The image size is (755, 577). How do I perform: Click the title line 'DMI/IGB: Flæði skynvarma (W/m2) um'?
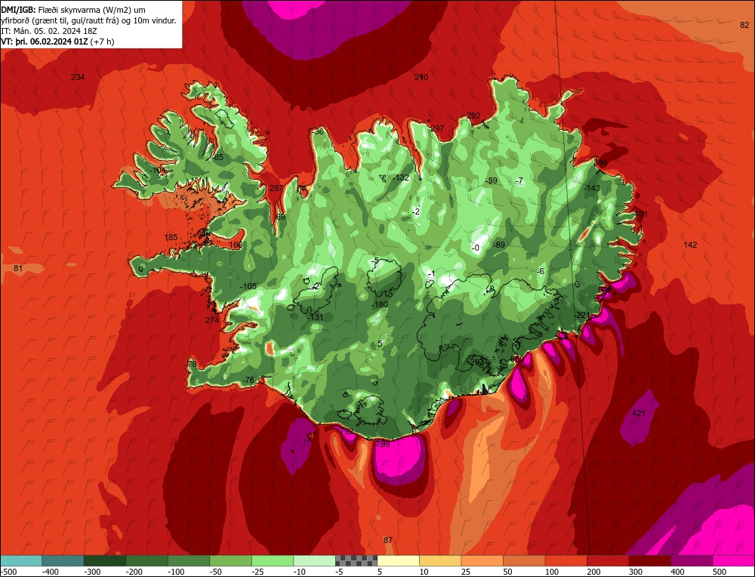click(x=73, y=10)
